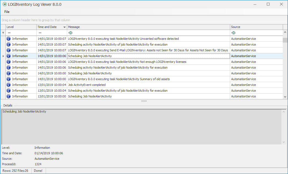This screenshot has width=288, height=174.
Task: Click the log grid scroll up arrow
Action: pyautogui.click(x=285, y=32)
